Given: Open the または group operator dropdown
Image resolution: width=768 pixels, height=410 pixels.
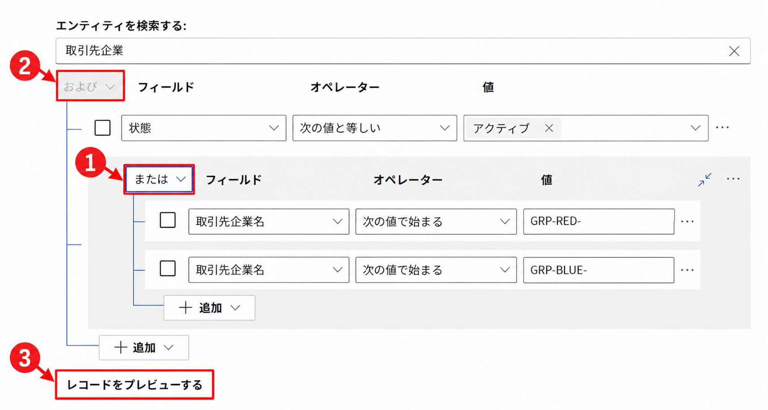Looking at the screenshot, I should pyautogui.click(x=159, y=179).
